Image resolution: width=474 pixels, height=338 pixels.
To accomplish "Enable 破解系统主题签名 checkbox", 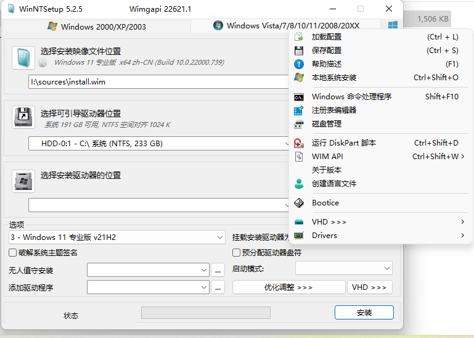I will (x=13, y=253).
